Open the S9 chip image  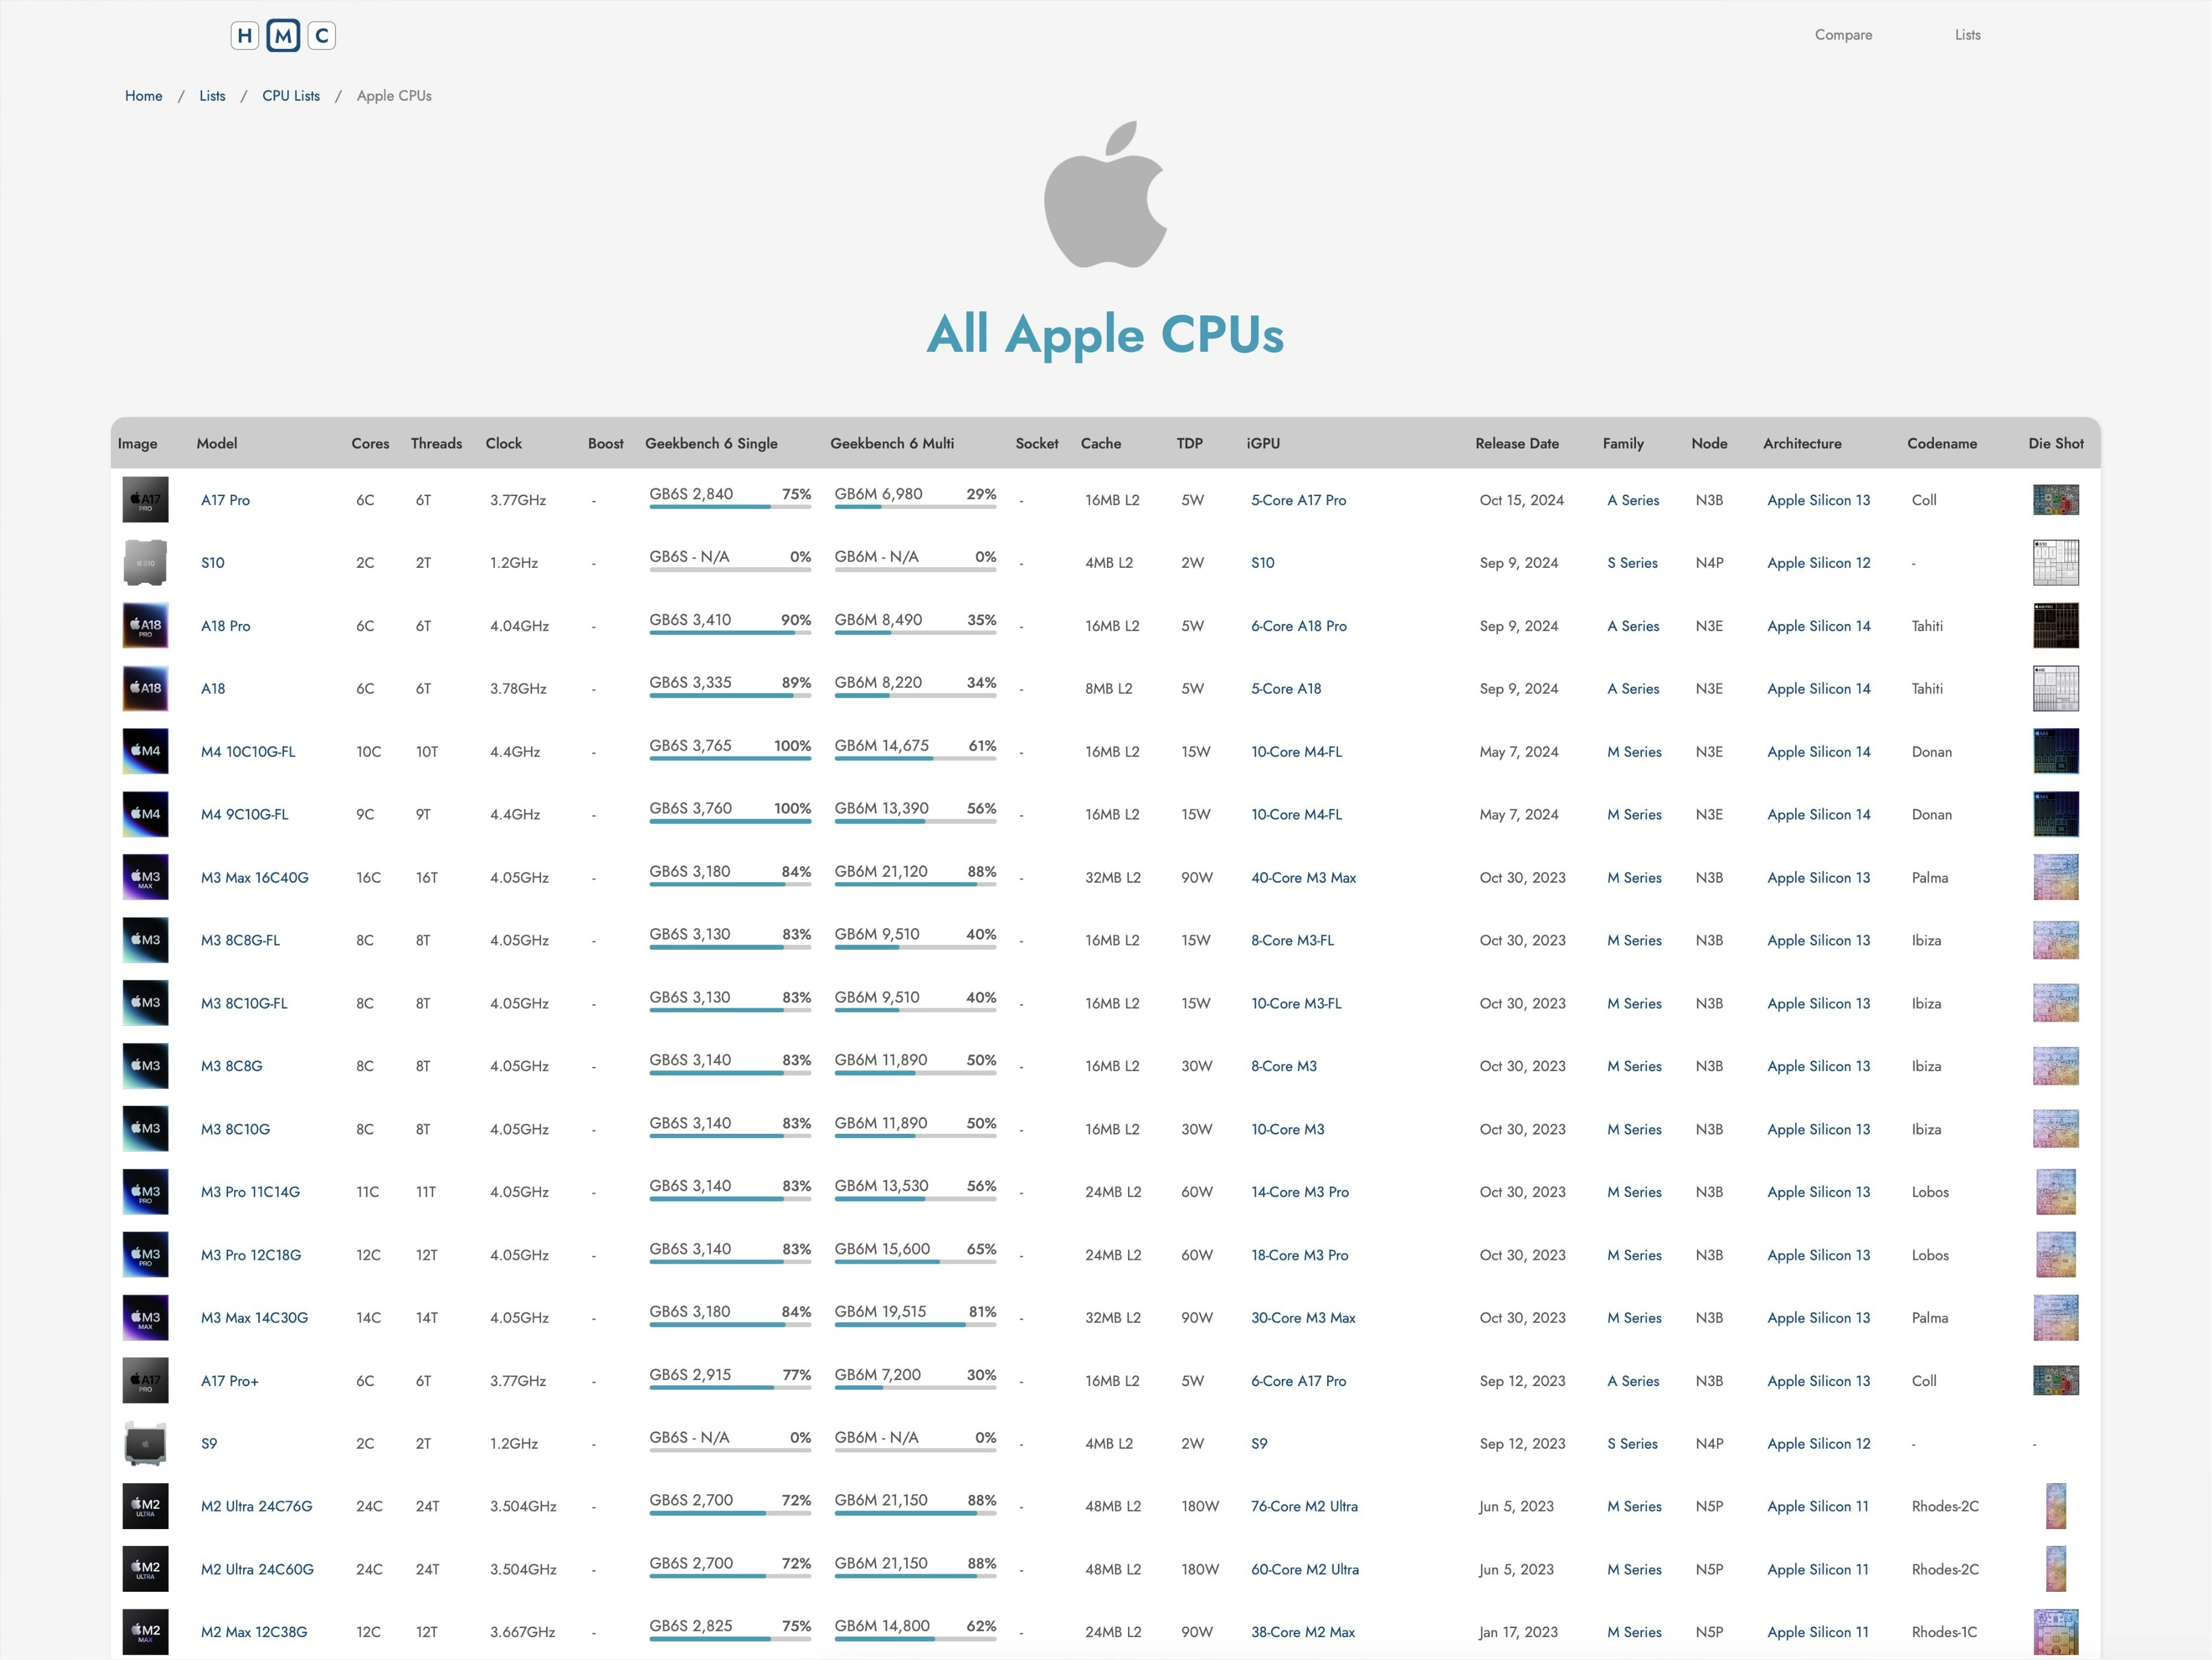145,1444
